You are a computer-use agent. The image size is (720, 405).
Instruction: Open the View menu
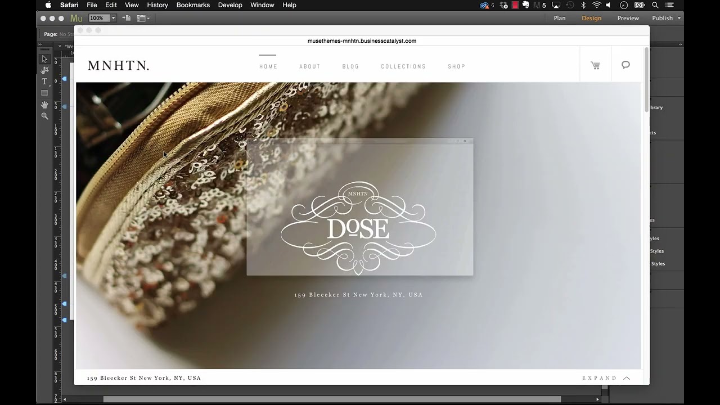pyautogui.click(x=132, y=5)
